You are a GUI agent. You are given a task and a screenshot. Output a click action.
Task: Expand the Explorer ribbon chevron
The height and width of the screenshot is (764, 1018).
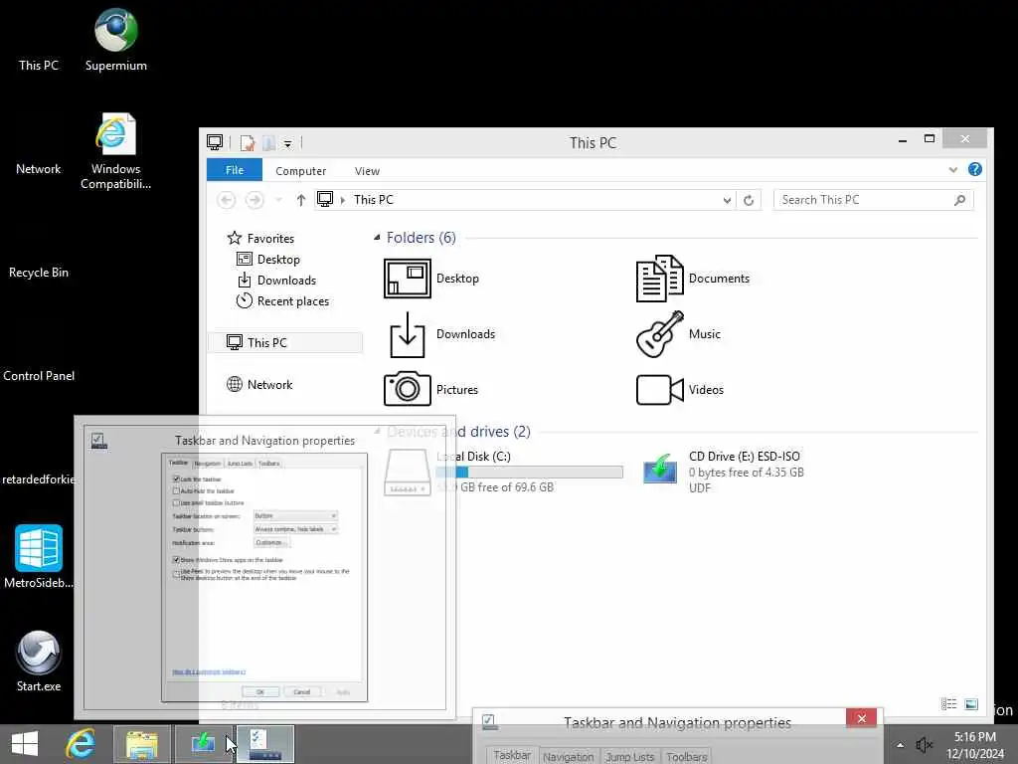[x=952, y=169]
